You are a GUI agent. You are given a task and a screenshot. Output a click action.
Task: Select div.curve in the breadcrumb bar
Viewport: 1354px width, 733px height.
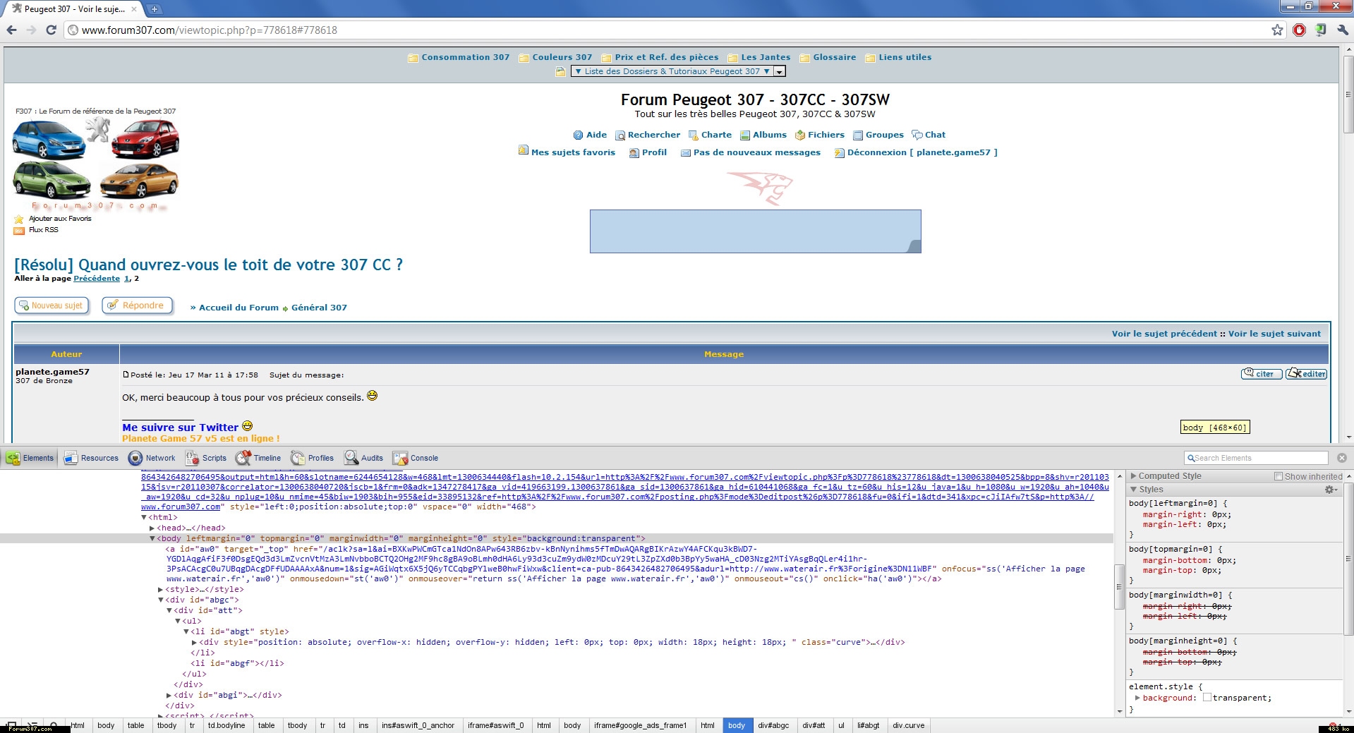point(909,725)
